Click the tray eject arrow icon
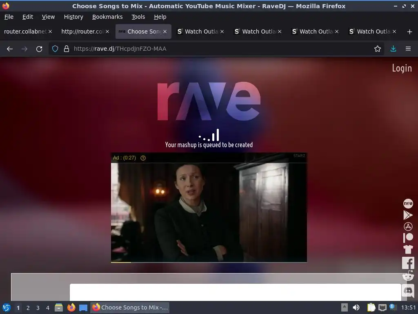The image size is (418, 314). pos(345,307)
